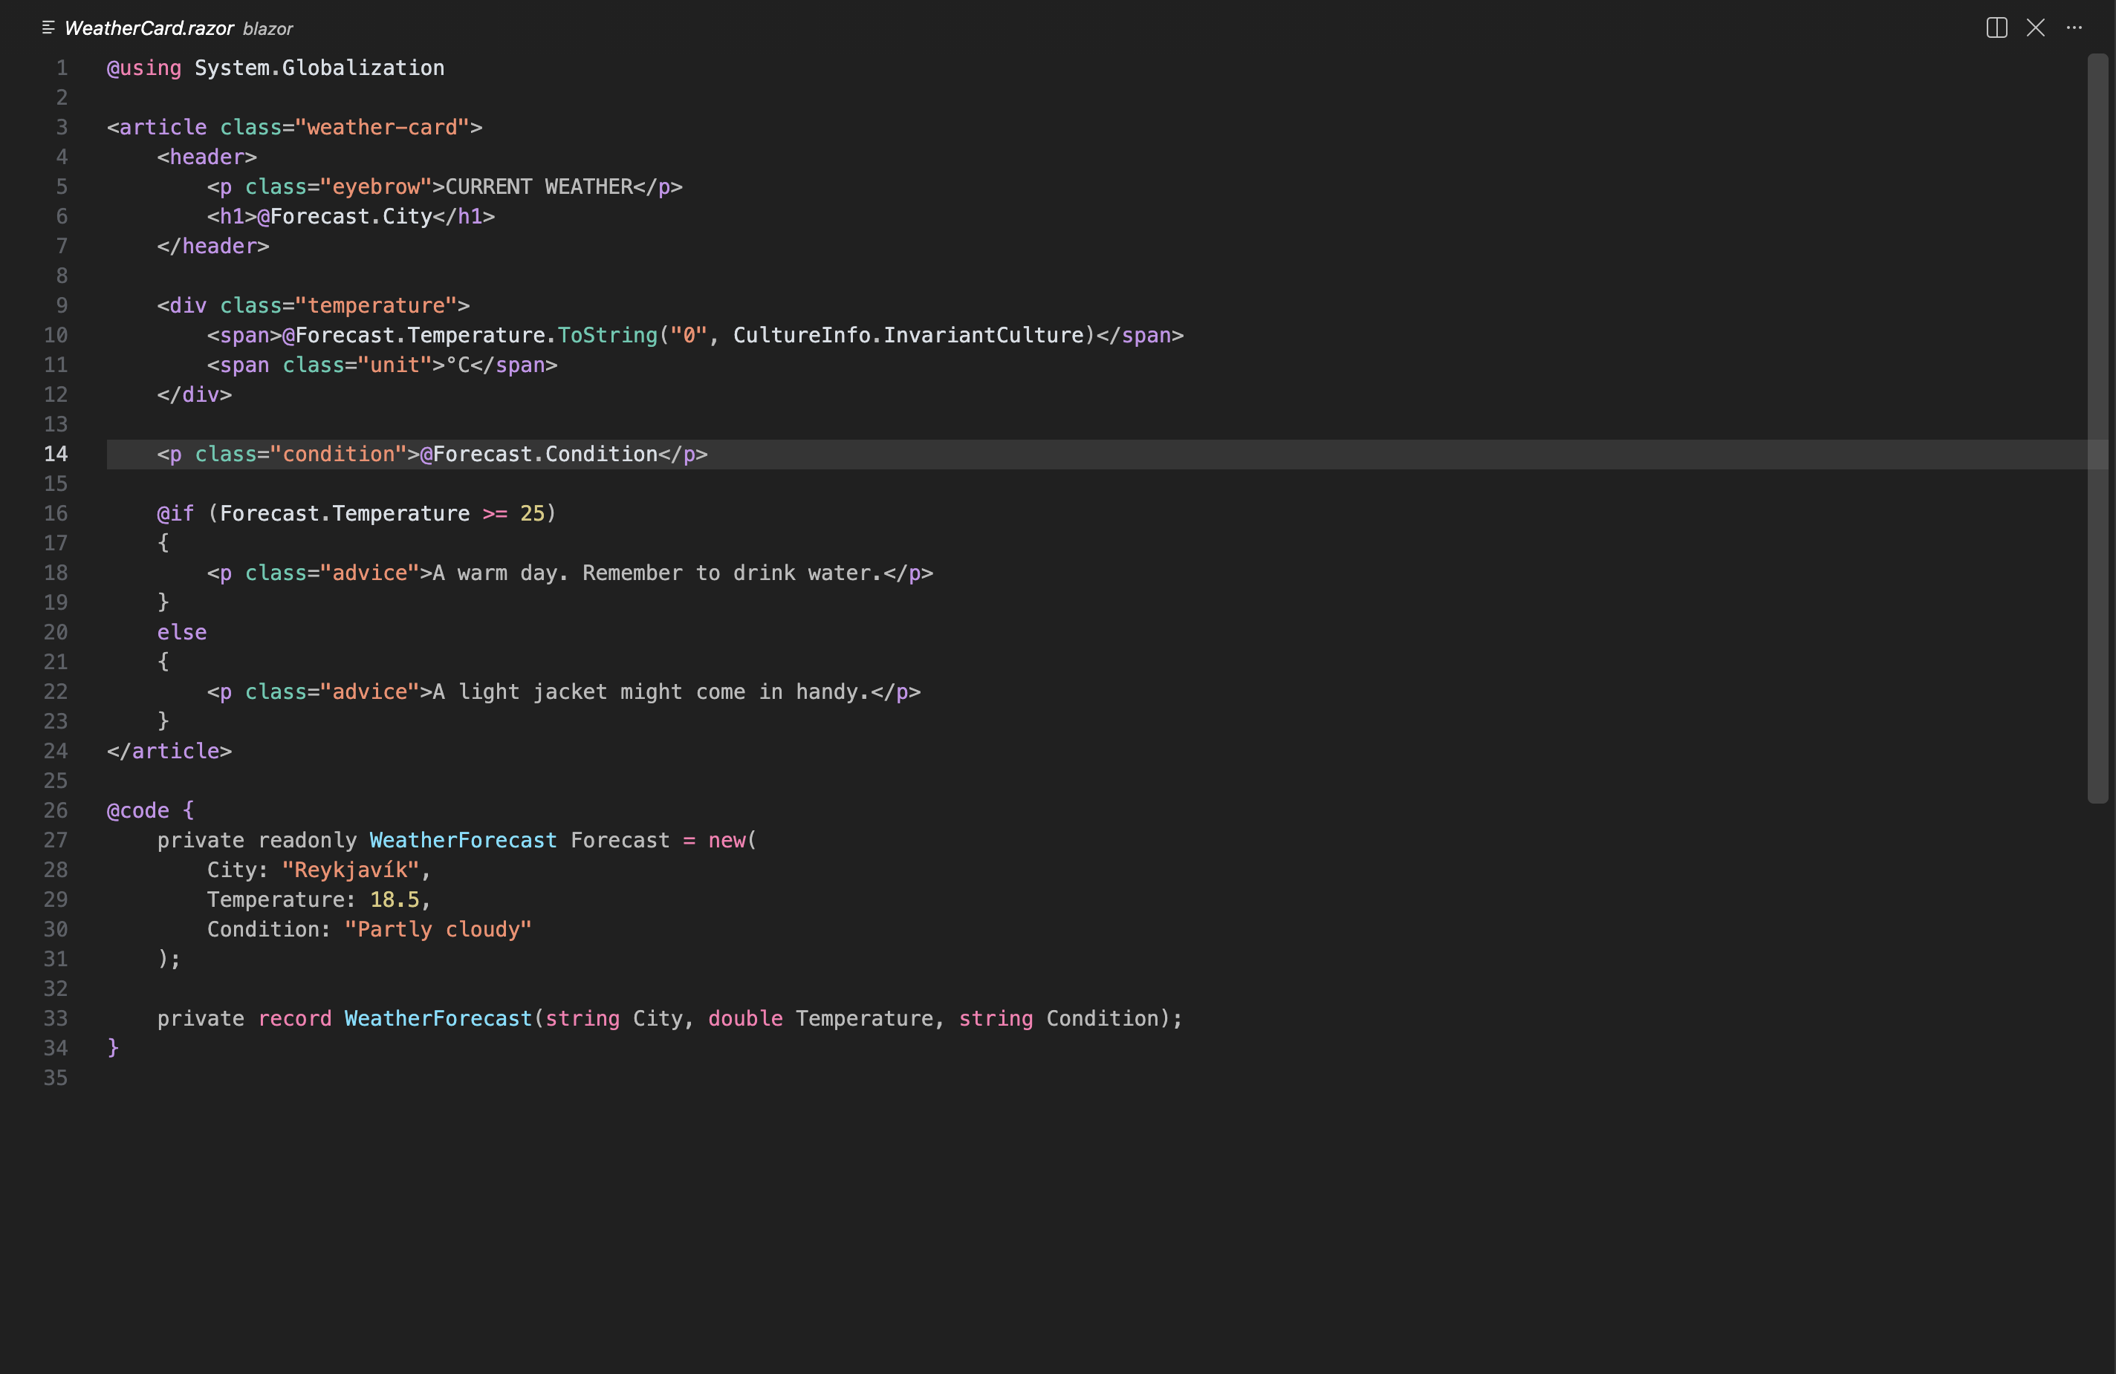
Task: Click the else keyword on line 20
Action: pyautogui.click(x=182, y=633)
